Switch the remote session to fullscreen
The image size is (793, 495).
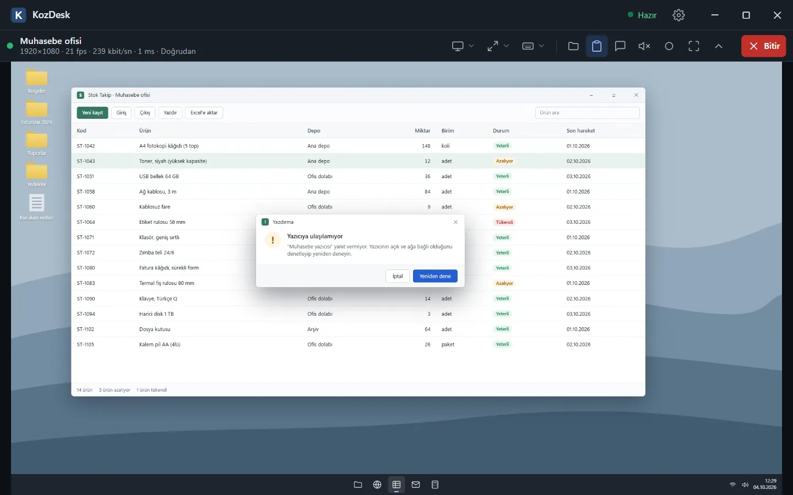tap(694, 46)
